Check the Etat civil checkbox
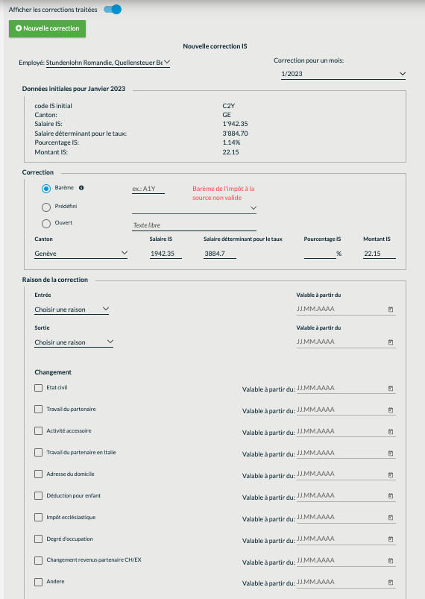Viewport: 425px width, 599px height. click(38, 388)
